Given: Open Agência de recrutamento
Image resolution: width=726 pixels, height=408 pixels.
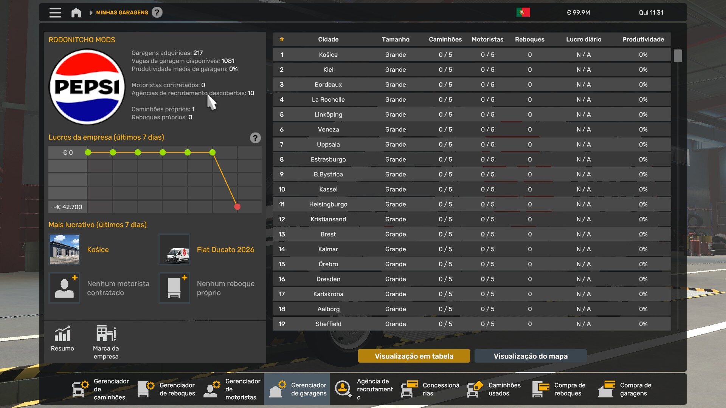Looking at the screenshot, I should [363, 389].
